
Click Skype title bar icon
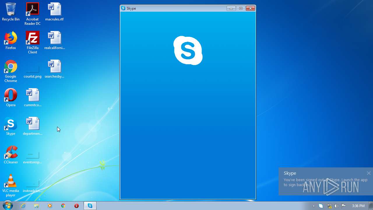(x=123, y=8)
